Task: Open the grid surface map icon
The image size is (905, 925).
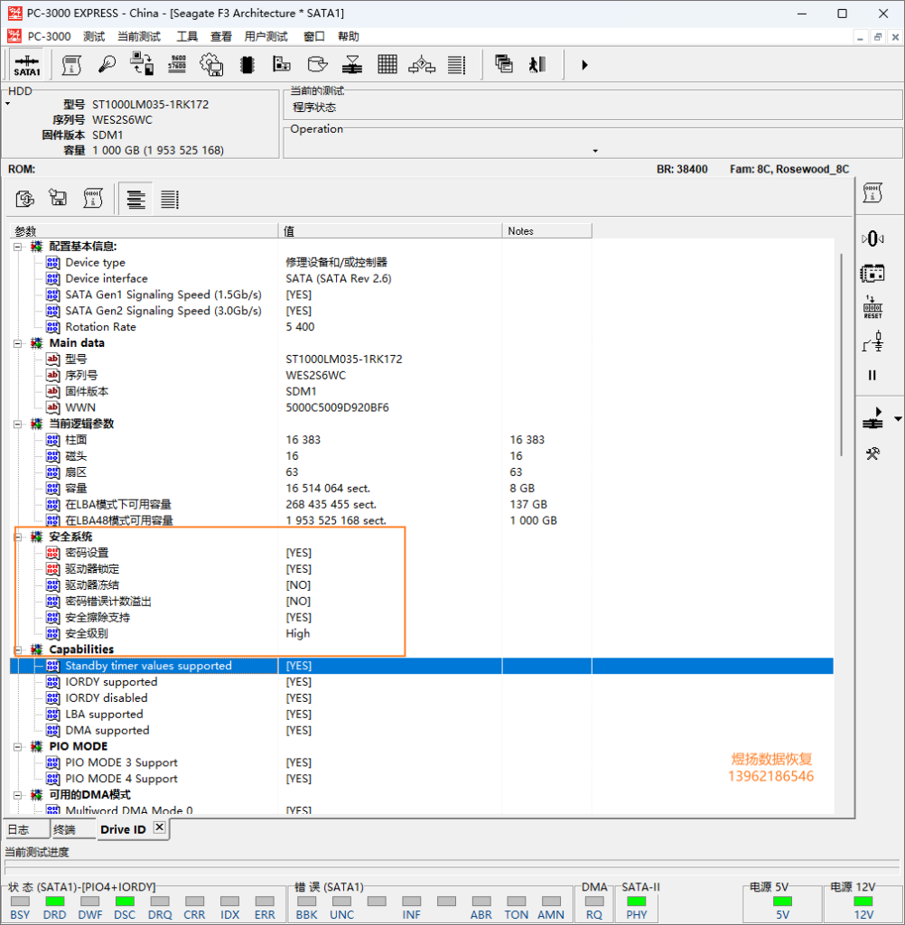Action: (387, 64)
